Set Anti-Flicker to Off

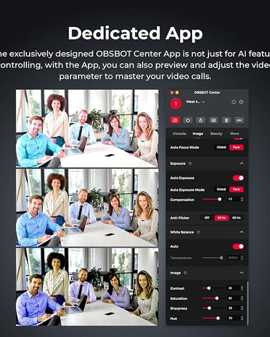pos(207,218)
